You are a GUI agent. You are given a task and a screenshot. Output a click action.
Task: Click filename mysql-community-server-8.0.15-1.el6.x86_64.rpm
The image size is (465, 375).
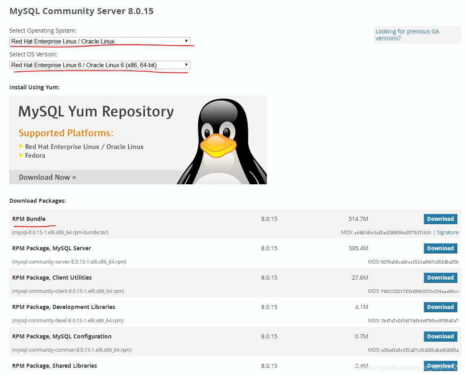pyautogui.click(x=69, y=262)
